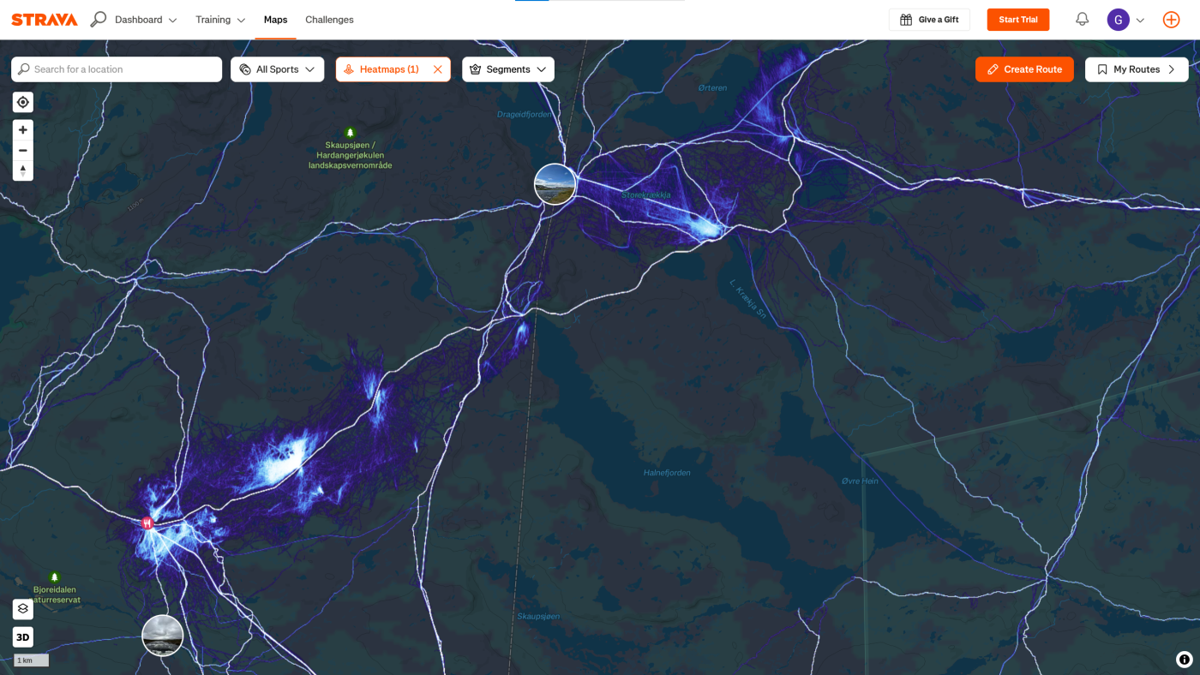
Task: Center map on my current location
Action: click(23, 103)
